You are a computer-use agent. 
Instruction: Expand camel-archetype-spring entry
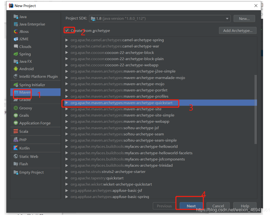[x=67, y=40]
